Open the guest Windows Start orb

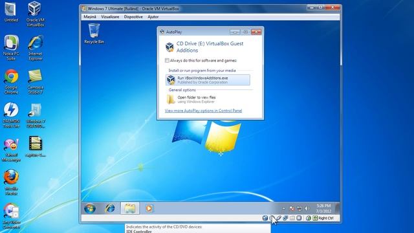coord(90,208)
